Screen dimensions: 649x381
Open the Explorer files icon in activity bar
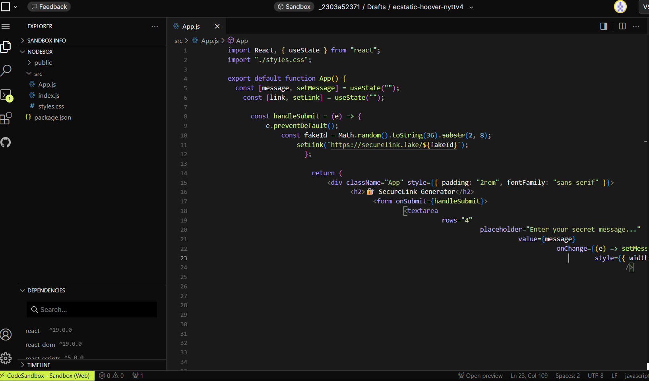point(6,47)
